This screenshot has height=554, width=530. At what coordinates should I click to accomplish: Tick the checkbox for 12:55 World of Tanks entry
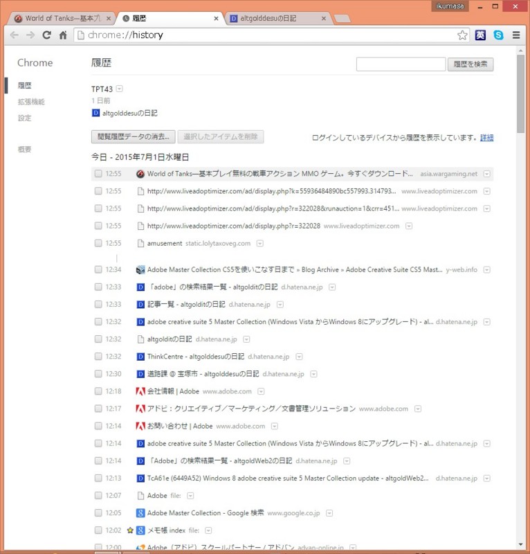coord(98,174)
